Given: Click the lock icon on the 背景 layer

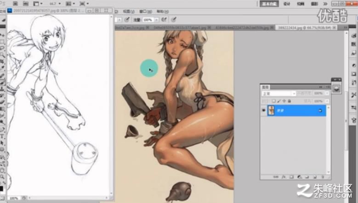Looking at the screenshot, I should 320,110.
